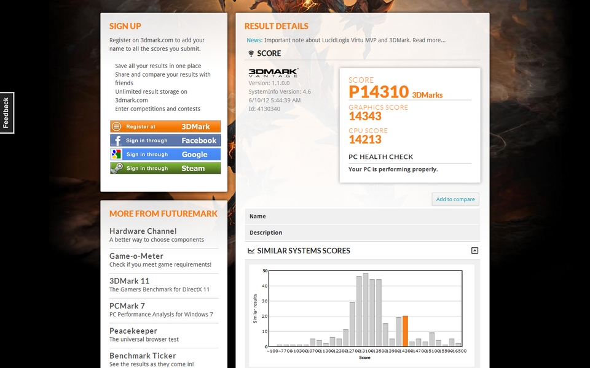
Task: Click 'RESULT DETAILS' heading
Action: point(276,26)
